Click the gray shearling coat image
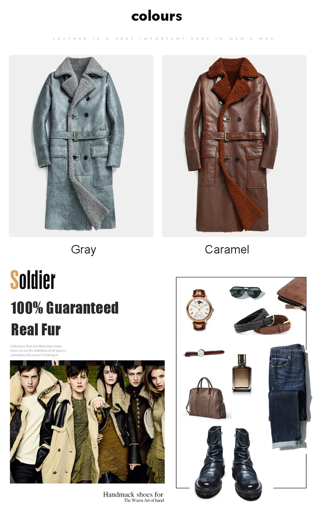 pyautogui.click(x=81, y=146)
